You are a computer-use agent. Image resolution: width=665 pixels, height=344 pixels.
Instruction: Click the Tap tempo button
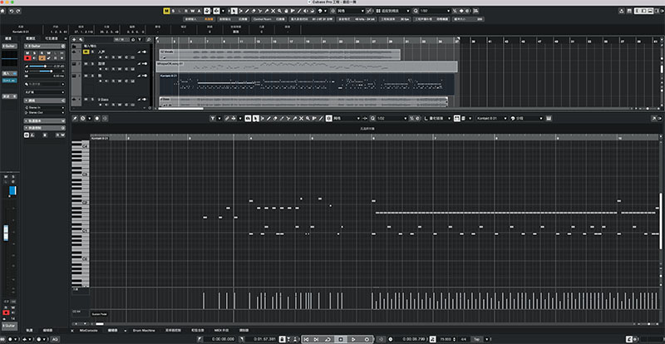pos(476,339)
